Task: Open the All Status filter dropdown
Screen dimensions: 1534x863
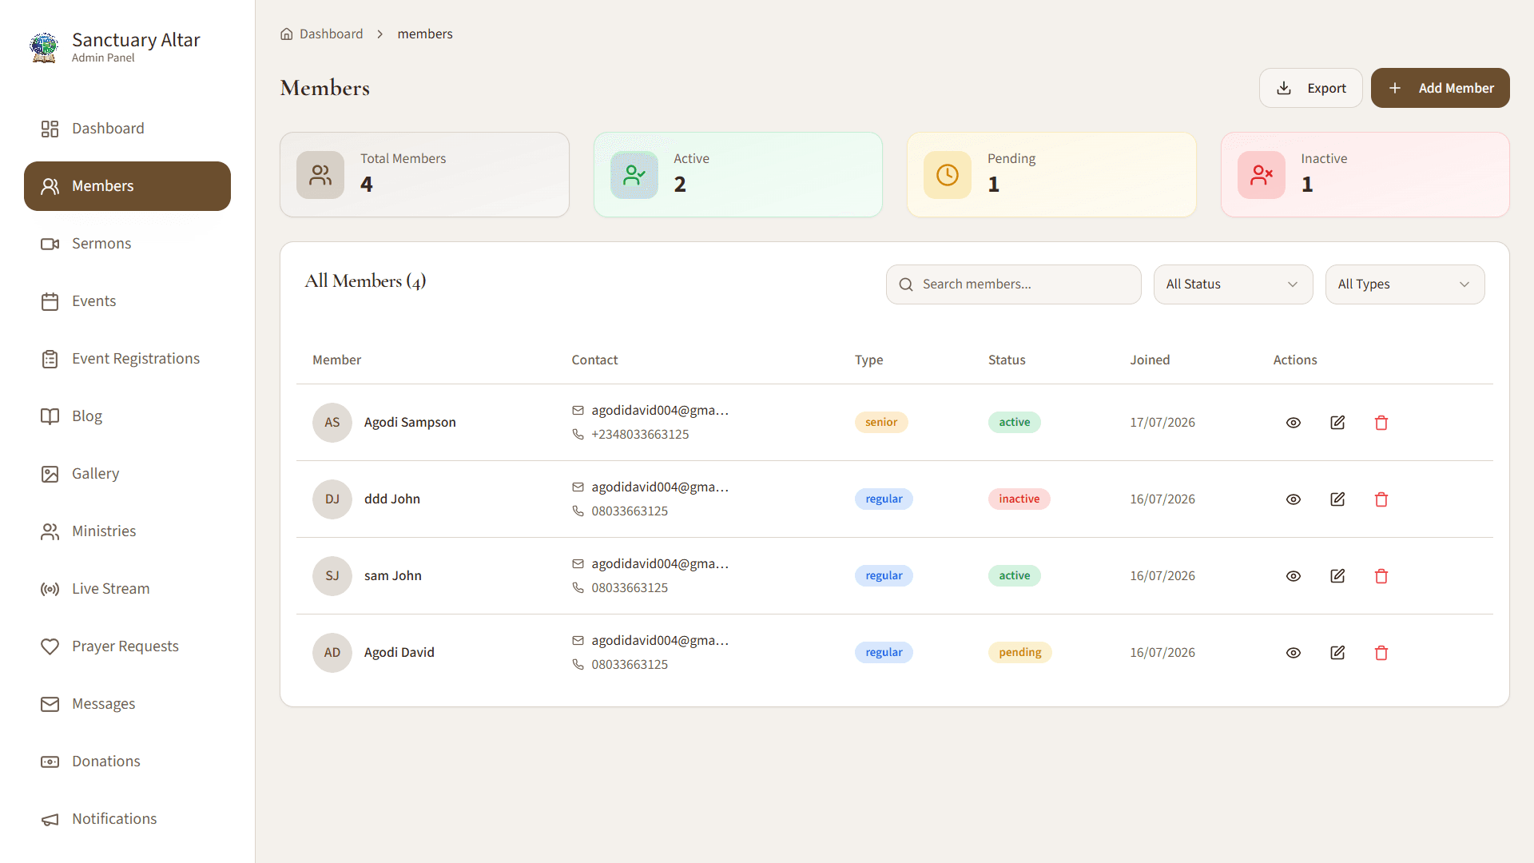Action: (x=1233, y=284)
